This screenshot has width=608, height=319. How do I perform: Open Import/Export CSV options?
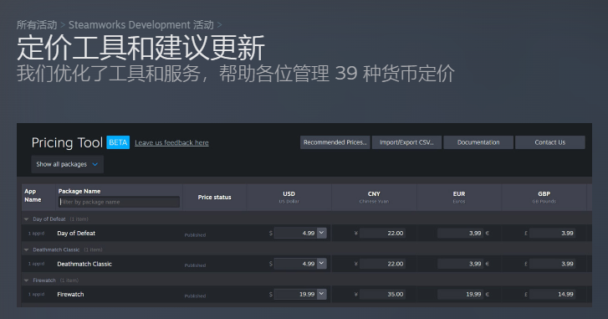(x=406, y=142)
